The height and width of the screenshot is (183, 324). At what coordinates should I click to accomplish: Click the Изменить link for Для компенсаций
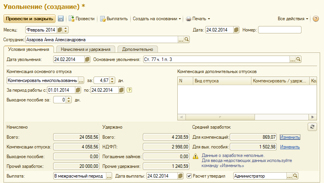(x=290, y=137)
